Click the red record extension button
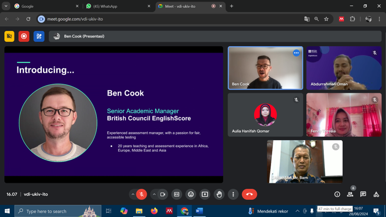The image size is (386, 217). [24, 36]
